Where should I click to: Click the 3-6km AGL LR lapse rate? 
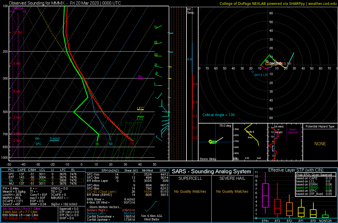point(20,212)
